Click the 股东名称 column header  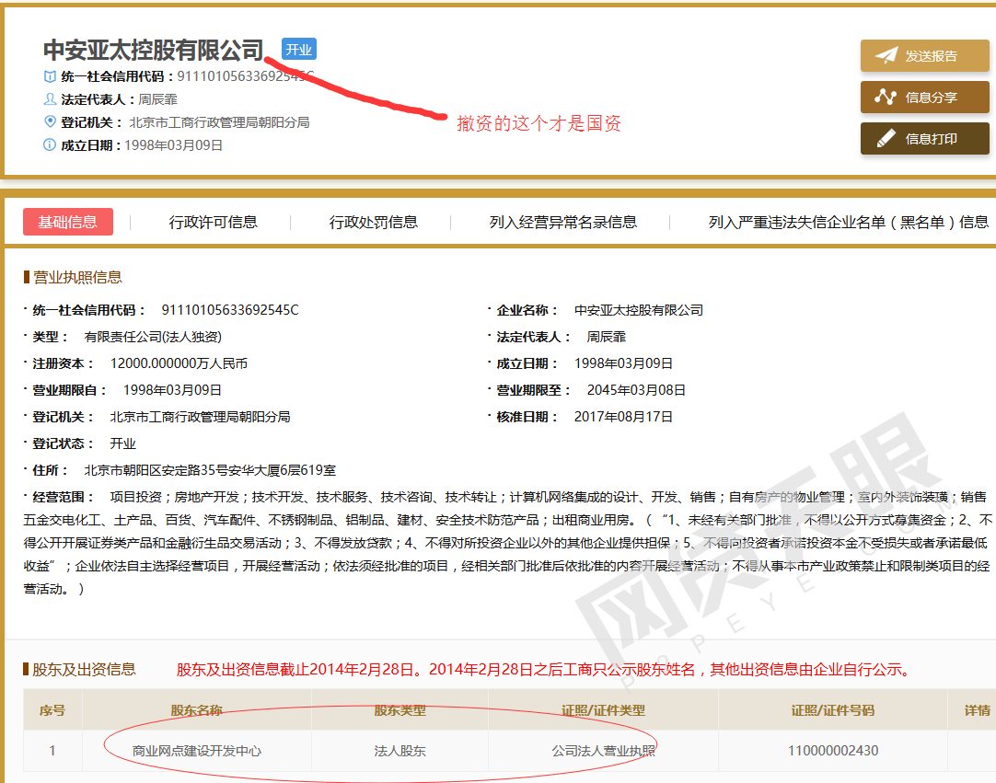(197, 710)
